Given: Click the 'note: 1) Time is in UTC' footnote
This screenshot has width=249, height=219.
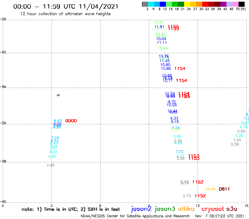Looking at the screenshot, I should coord(50,209).
